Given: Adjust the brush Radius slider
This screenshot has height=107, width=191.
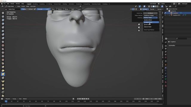Looking at the screenshot, I should [x=27, y=9].
